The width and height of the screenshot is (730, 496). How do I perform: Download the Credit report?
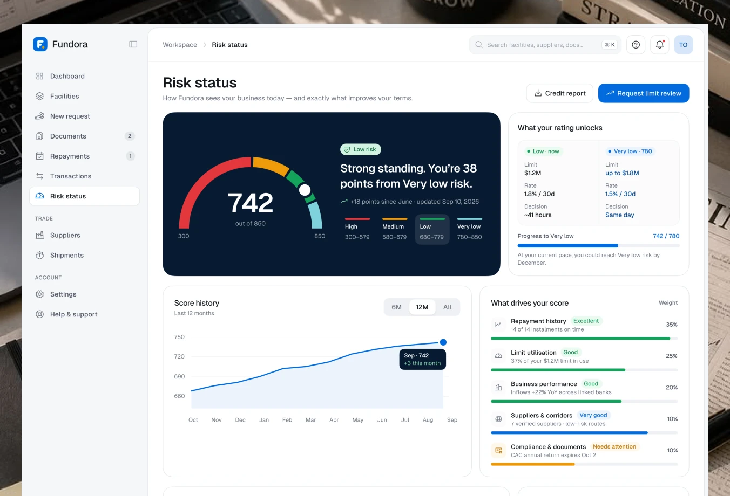560,93
